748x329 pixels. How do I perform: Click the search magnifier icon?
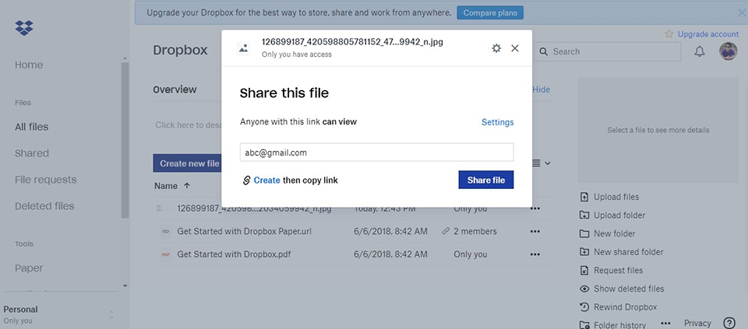coord(543,51)
